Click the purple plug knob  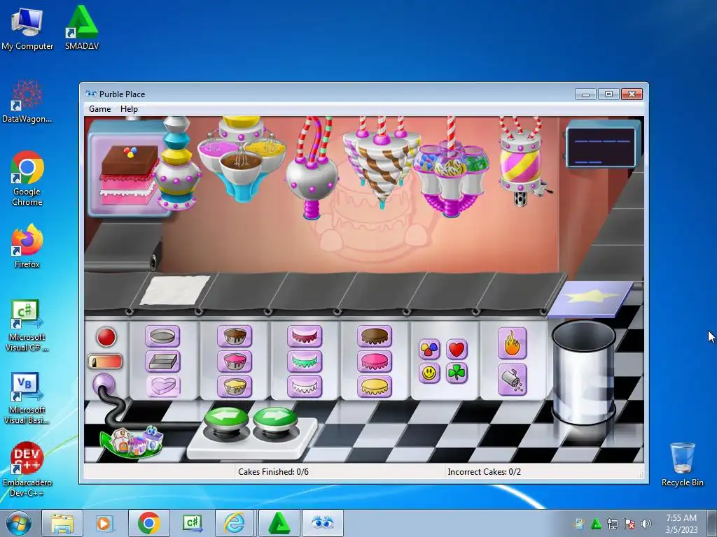pyautogui.click(x=104, y=385)
